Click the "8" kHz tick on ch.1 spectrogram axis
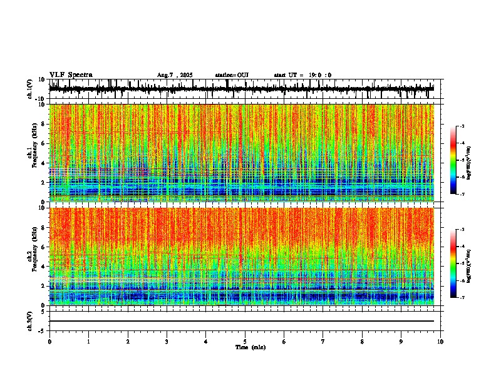 click(x=43, y=124)
